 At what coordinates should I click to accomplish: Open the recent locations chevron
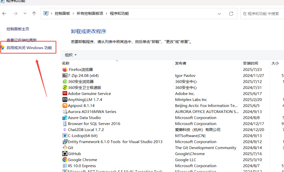(25, 14)
